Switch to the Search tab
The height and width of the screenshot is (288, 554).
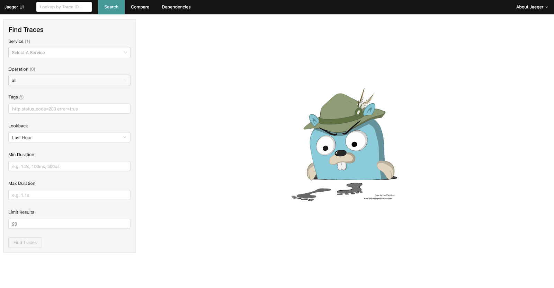[111, 7]
